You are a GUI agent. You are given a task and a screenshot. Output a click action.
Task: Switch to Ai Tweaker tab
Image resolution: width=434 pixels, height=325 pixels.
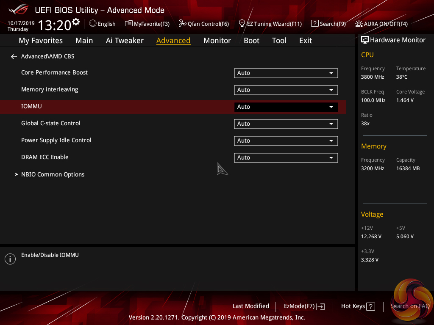[125, 41]
